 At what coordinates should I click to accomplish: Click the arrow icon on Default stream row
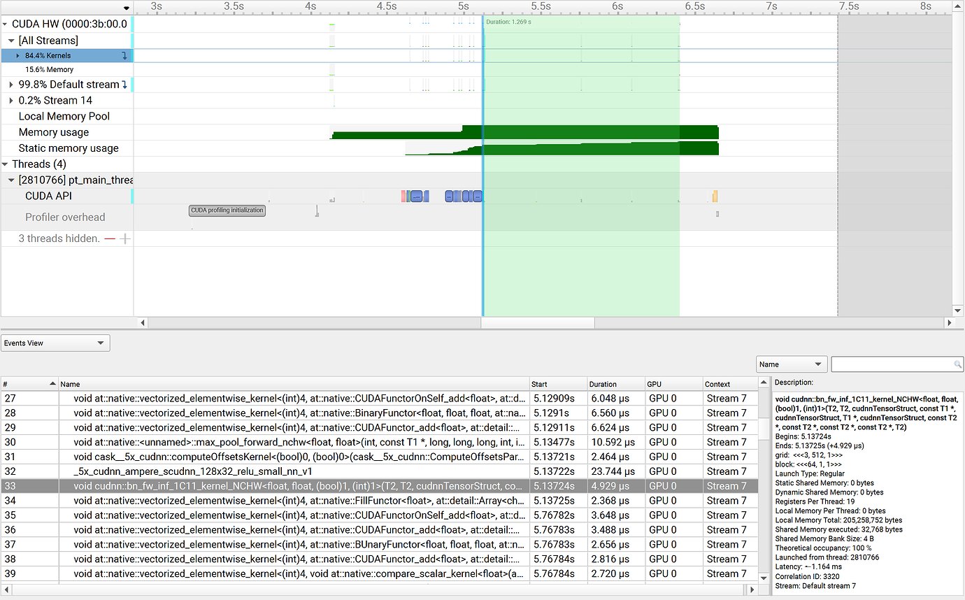click(124, 85)
